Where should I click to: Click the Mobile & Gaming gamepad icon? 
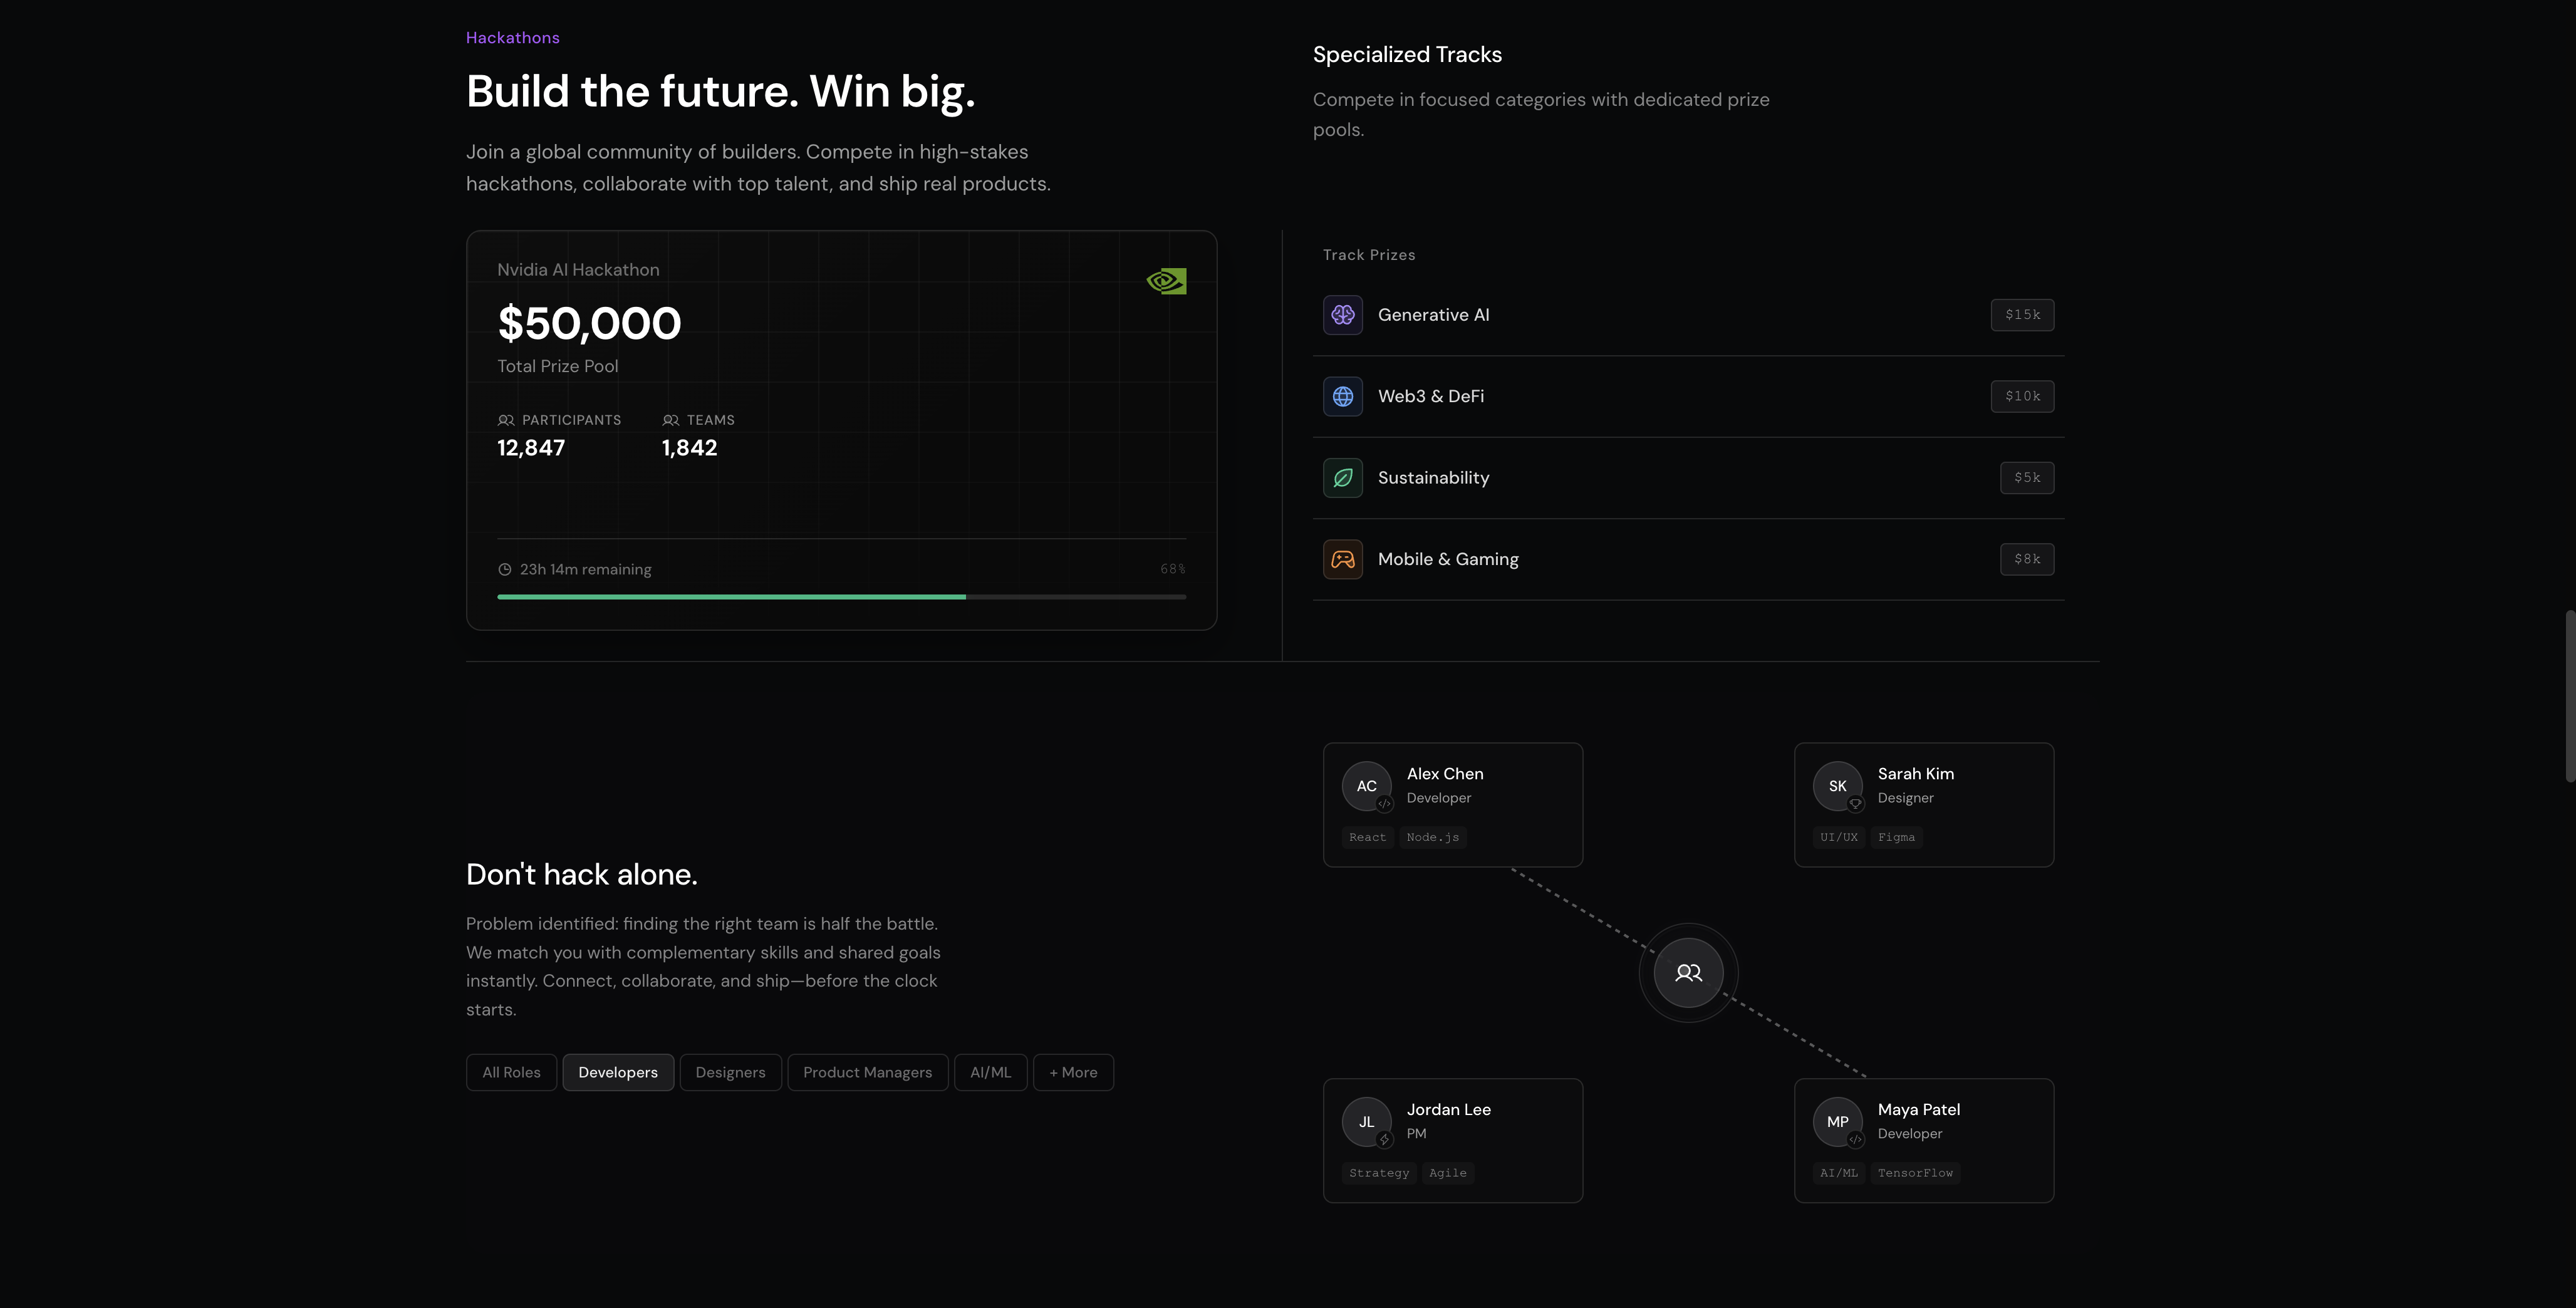click(1343, 559)
